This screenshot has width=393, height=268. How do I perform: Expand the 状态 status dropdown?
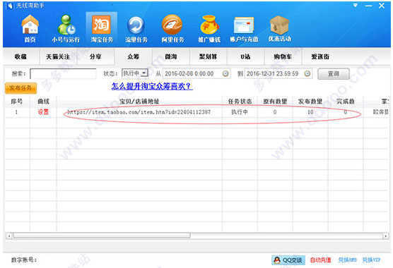pos(144,73)
